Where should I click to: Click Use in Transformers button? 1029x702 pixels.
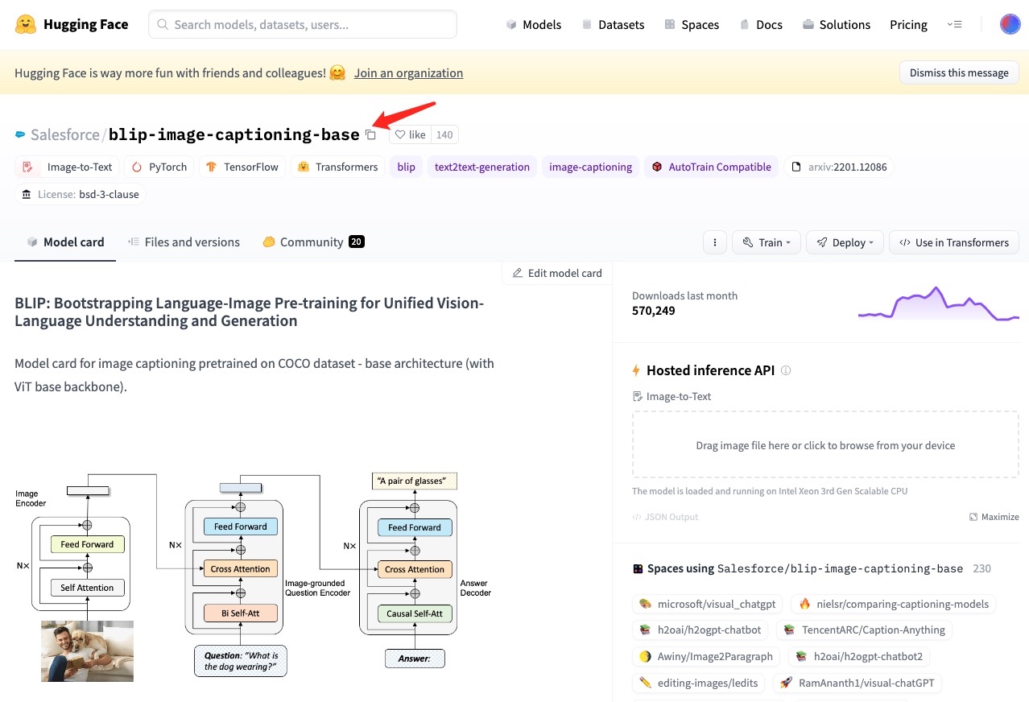point(954,242)
